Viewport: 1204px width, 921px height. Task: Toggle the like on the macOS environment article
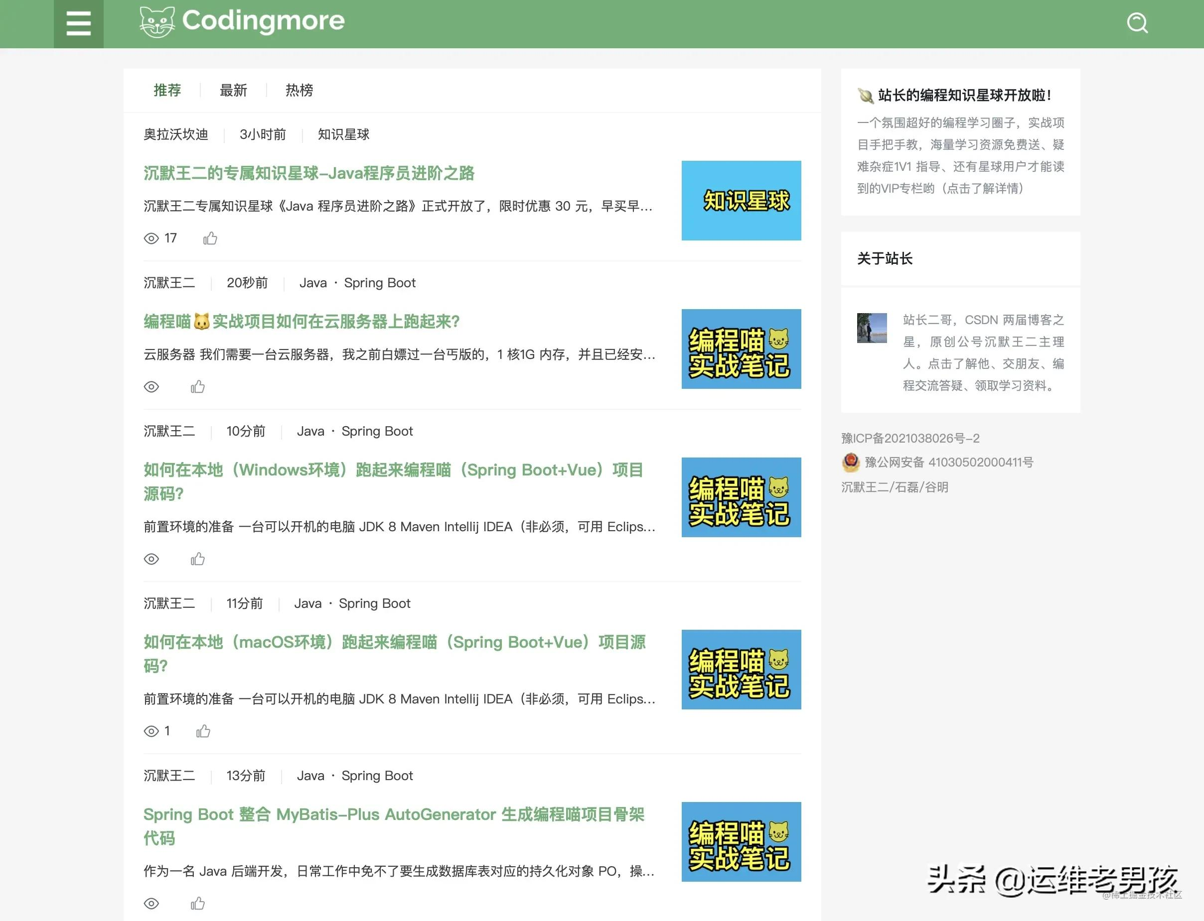click(204, 731)
